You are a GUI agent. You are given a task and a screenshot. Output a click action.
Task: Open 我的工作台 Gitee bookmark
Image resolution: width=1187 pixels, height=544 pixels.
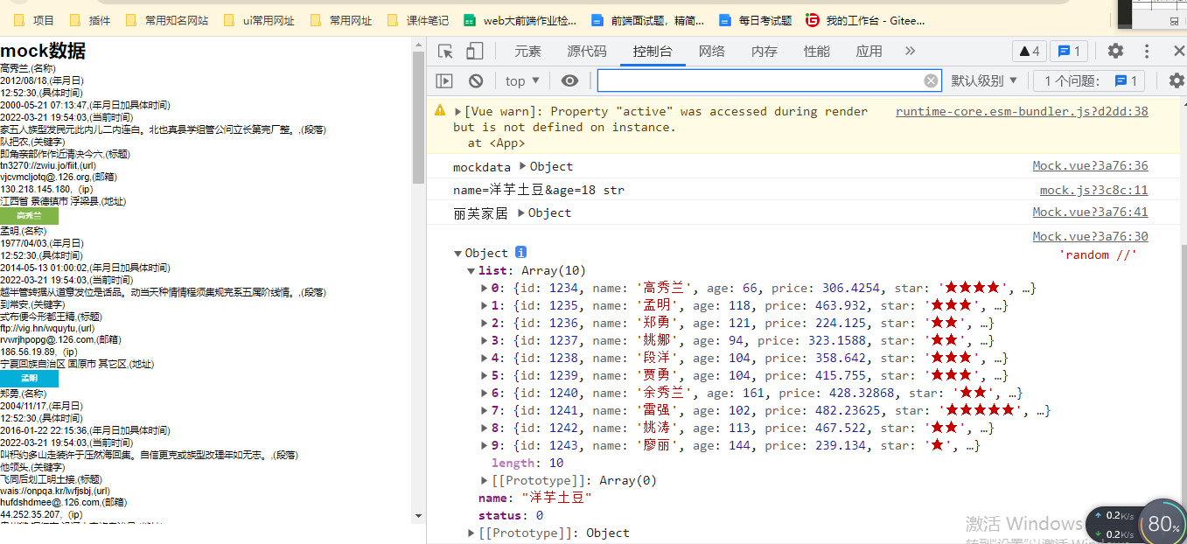pos(865,20)
